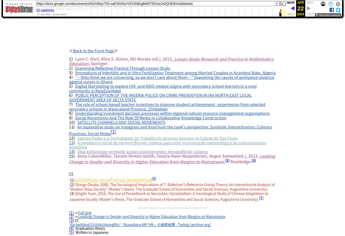The image size is (345, 236).
Task: Open PUBLIC PERCEPTION OF THE NIGERIA POLICE link
Action: (x=160, y=97)
